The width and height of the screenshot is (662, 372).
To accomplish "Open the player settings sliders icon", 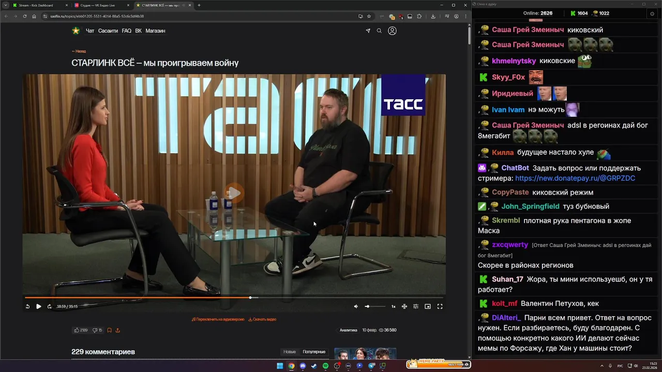I will click(x=415, y=306).
